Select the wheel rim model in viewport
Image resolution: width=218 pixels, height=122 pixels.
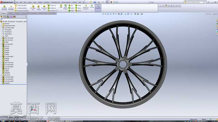(123, 64)
